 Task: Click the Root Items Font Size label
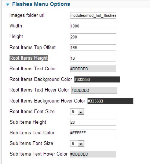point(32,112)
